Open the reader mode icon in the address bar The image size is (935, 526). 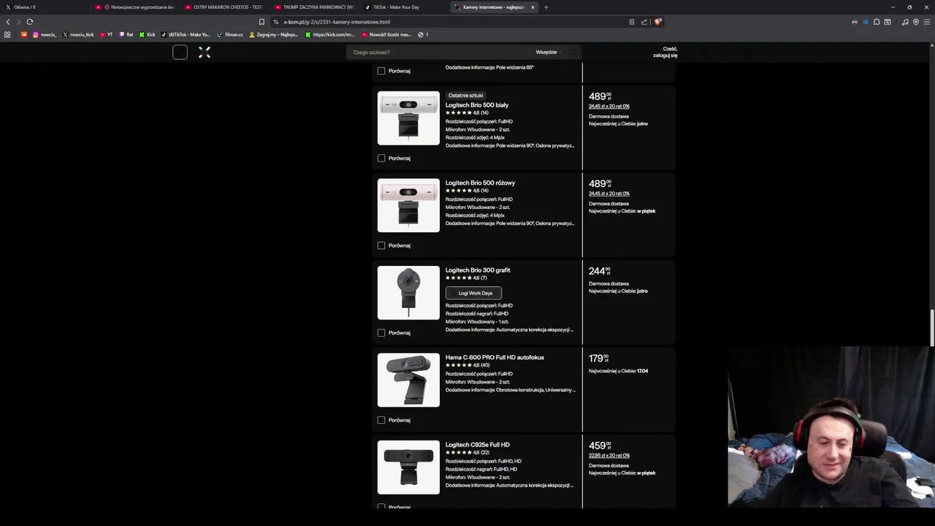point(632,22)
